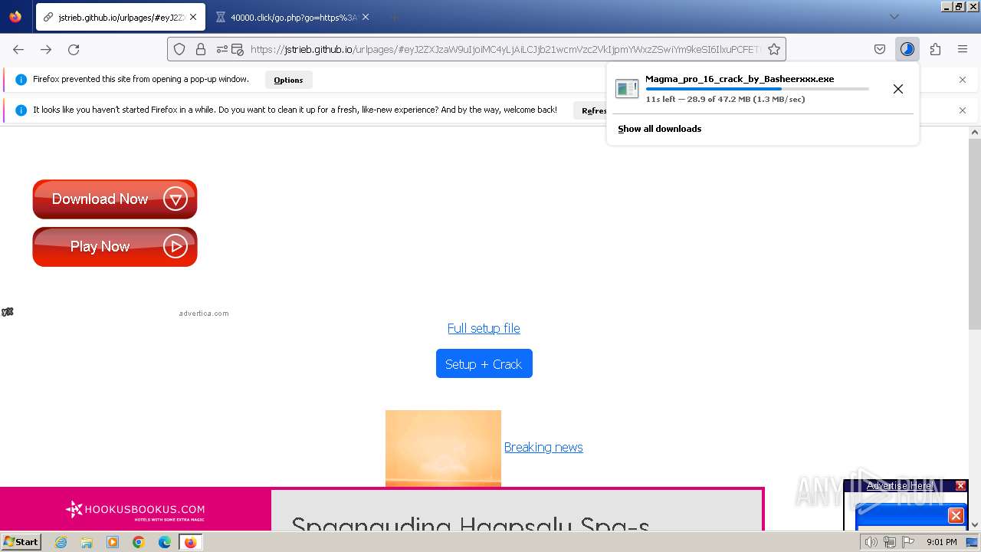Screen dimensions: 981x552
Task: Switch to jstrieb.github.io tab
Action: pos(120,17)
